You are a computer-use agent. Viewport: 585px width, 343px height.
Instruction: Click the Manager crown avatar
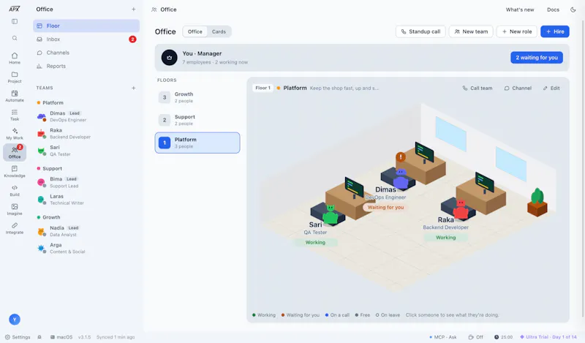[170, 58]
